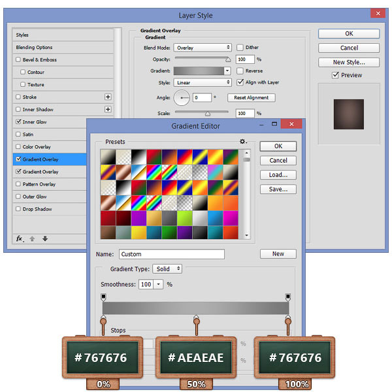This screenshot has height=392, width=392.
Task: Open the gradient picker dropdown arrow
Action: (227, 71)
